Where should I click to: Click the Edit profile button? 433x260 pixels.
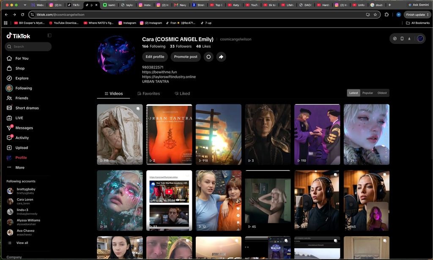click(155, 57)
